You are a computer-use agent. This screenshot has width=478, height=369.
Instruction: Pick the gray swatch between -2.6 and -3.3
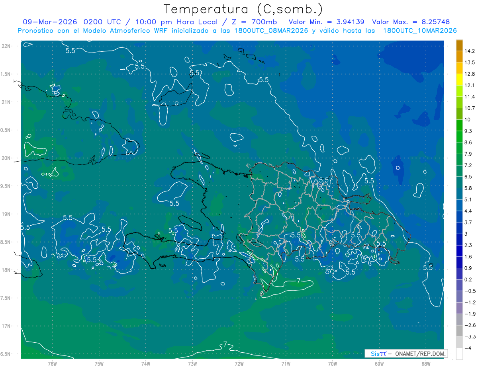(459, 331)
